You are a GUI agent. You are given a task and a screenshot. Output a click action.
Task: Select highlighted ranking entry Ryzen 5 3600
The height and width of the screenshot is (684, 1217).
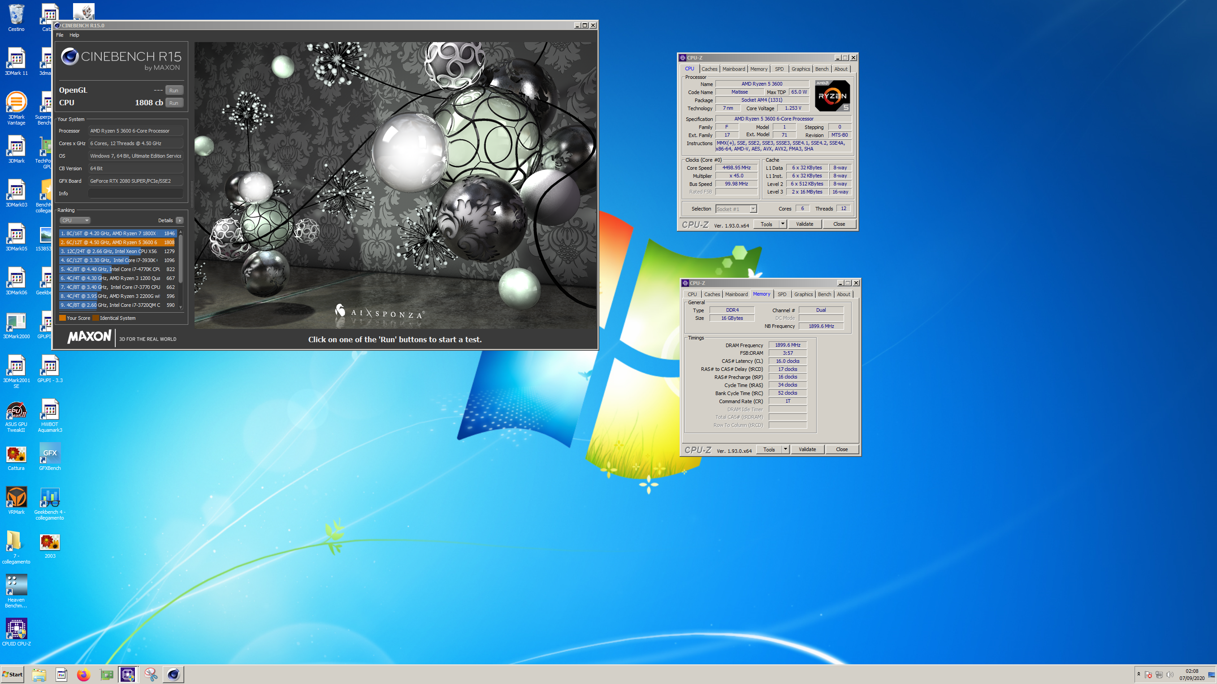pyautogui.click(x=117, y=242)
